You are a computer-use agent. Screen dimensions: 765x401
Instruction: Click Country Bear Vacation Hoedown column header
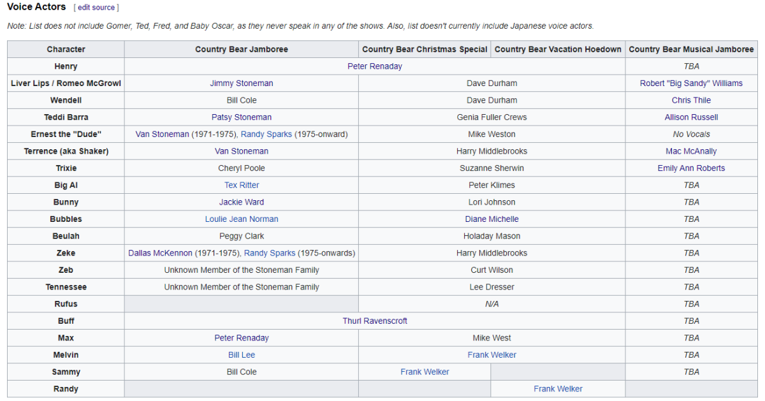click(x=558, y=50)
